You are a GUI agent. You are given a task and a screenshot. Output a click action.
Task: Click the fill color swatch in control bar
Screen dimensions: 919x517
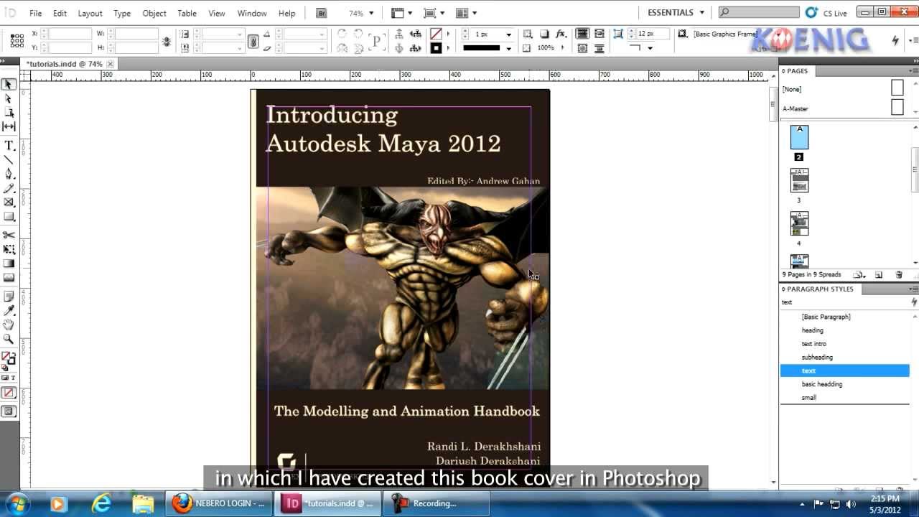pos(436,34)
